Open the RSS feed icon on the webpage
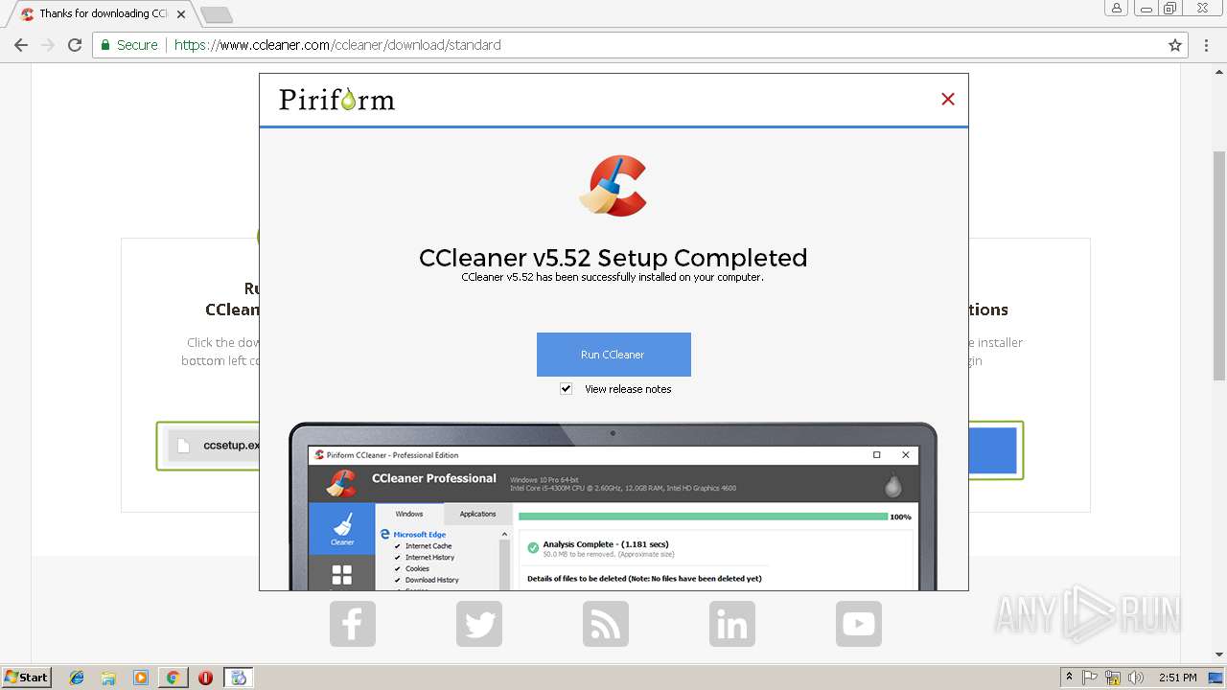Viewport: 1227px width, 690px height. (x=606, y=624)
